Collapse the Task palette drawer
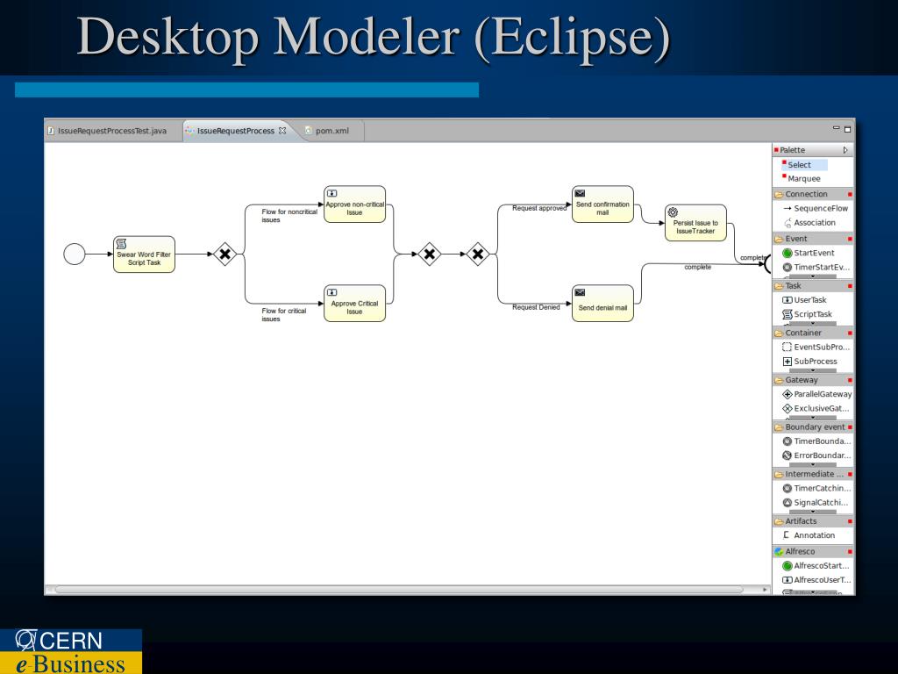 (813, 285)
